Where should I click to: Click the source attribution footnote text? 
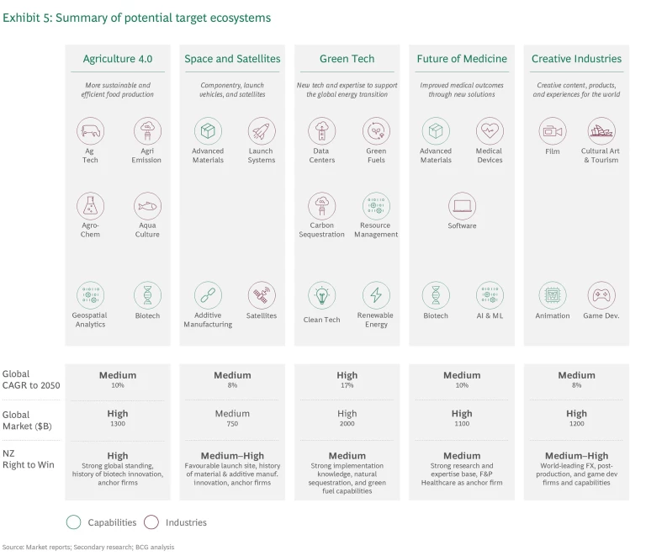coord(88,547)
